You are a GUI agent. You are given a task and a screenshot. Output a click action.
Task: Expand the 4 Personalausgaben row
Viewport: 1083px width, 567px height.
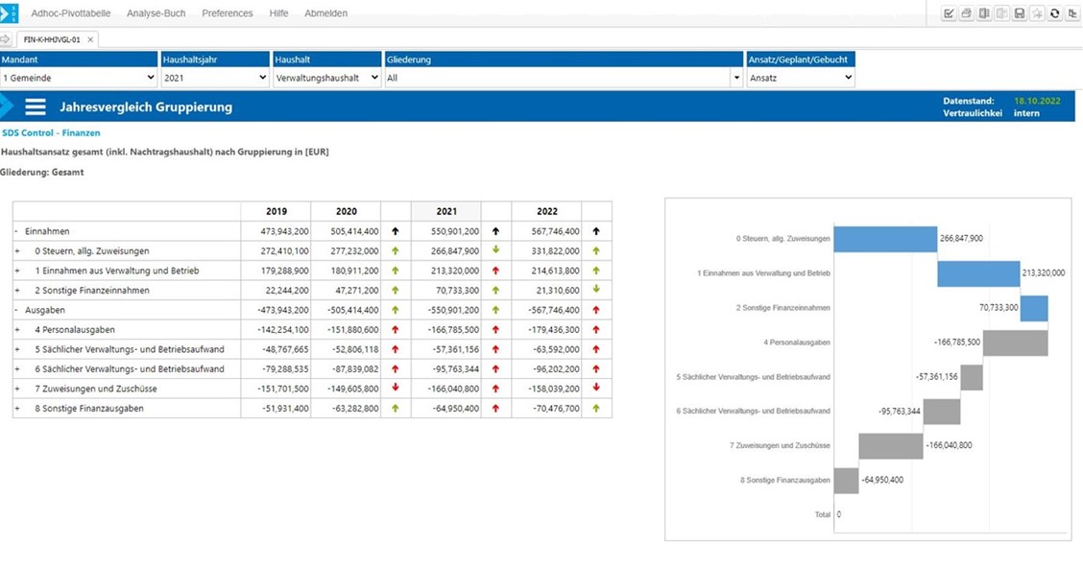[x=17, y=330]
